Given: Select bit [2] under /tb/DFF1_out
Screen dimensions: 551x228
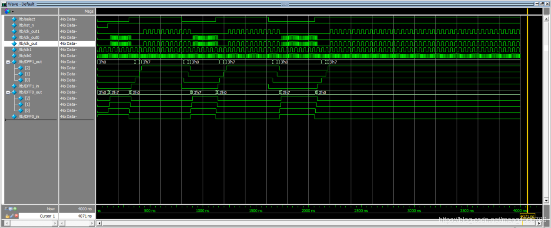Looking at the screenshot, I should (27, 68).
